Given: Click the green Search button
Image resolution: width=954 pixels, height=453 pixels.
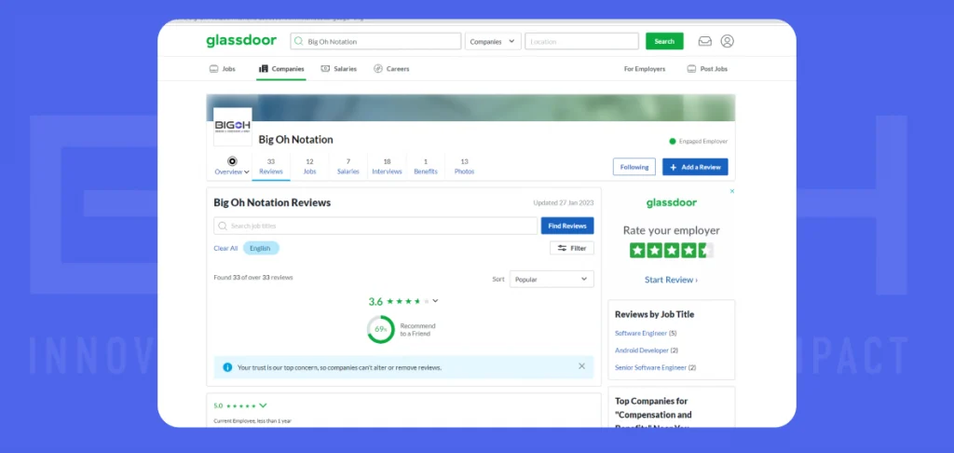Looking at the screenshot, I should (x=664, y=41).
